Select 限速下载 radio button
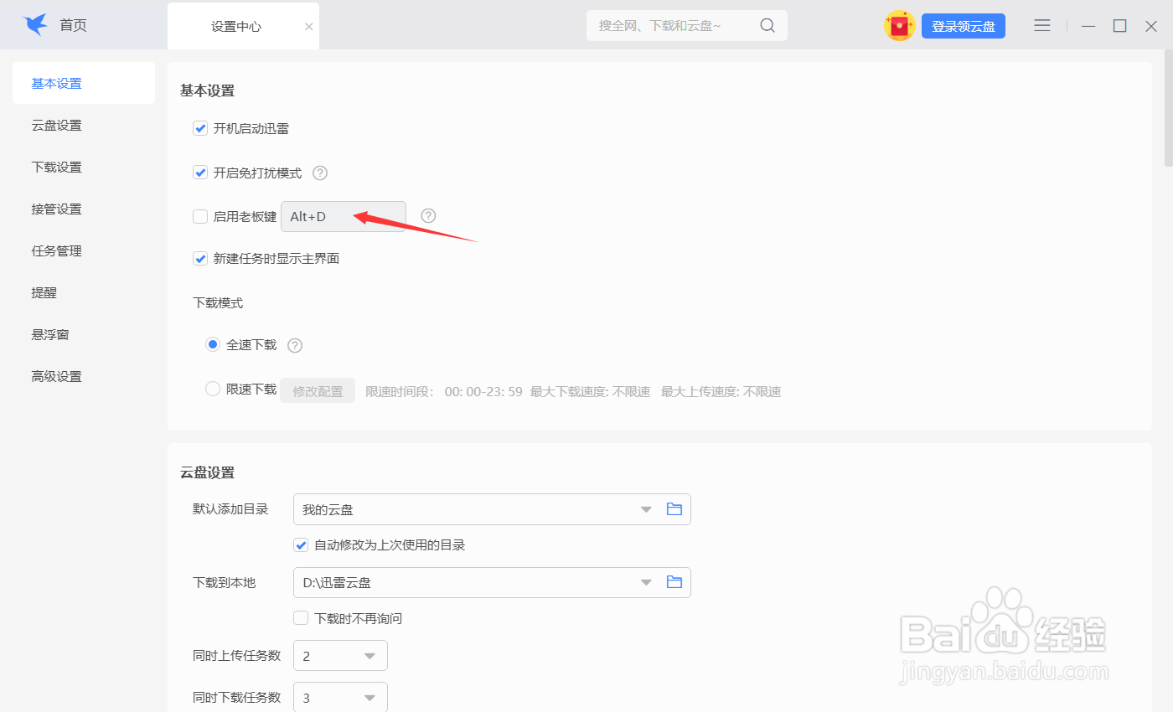 213,389
